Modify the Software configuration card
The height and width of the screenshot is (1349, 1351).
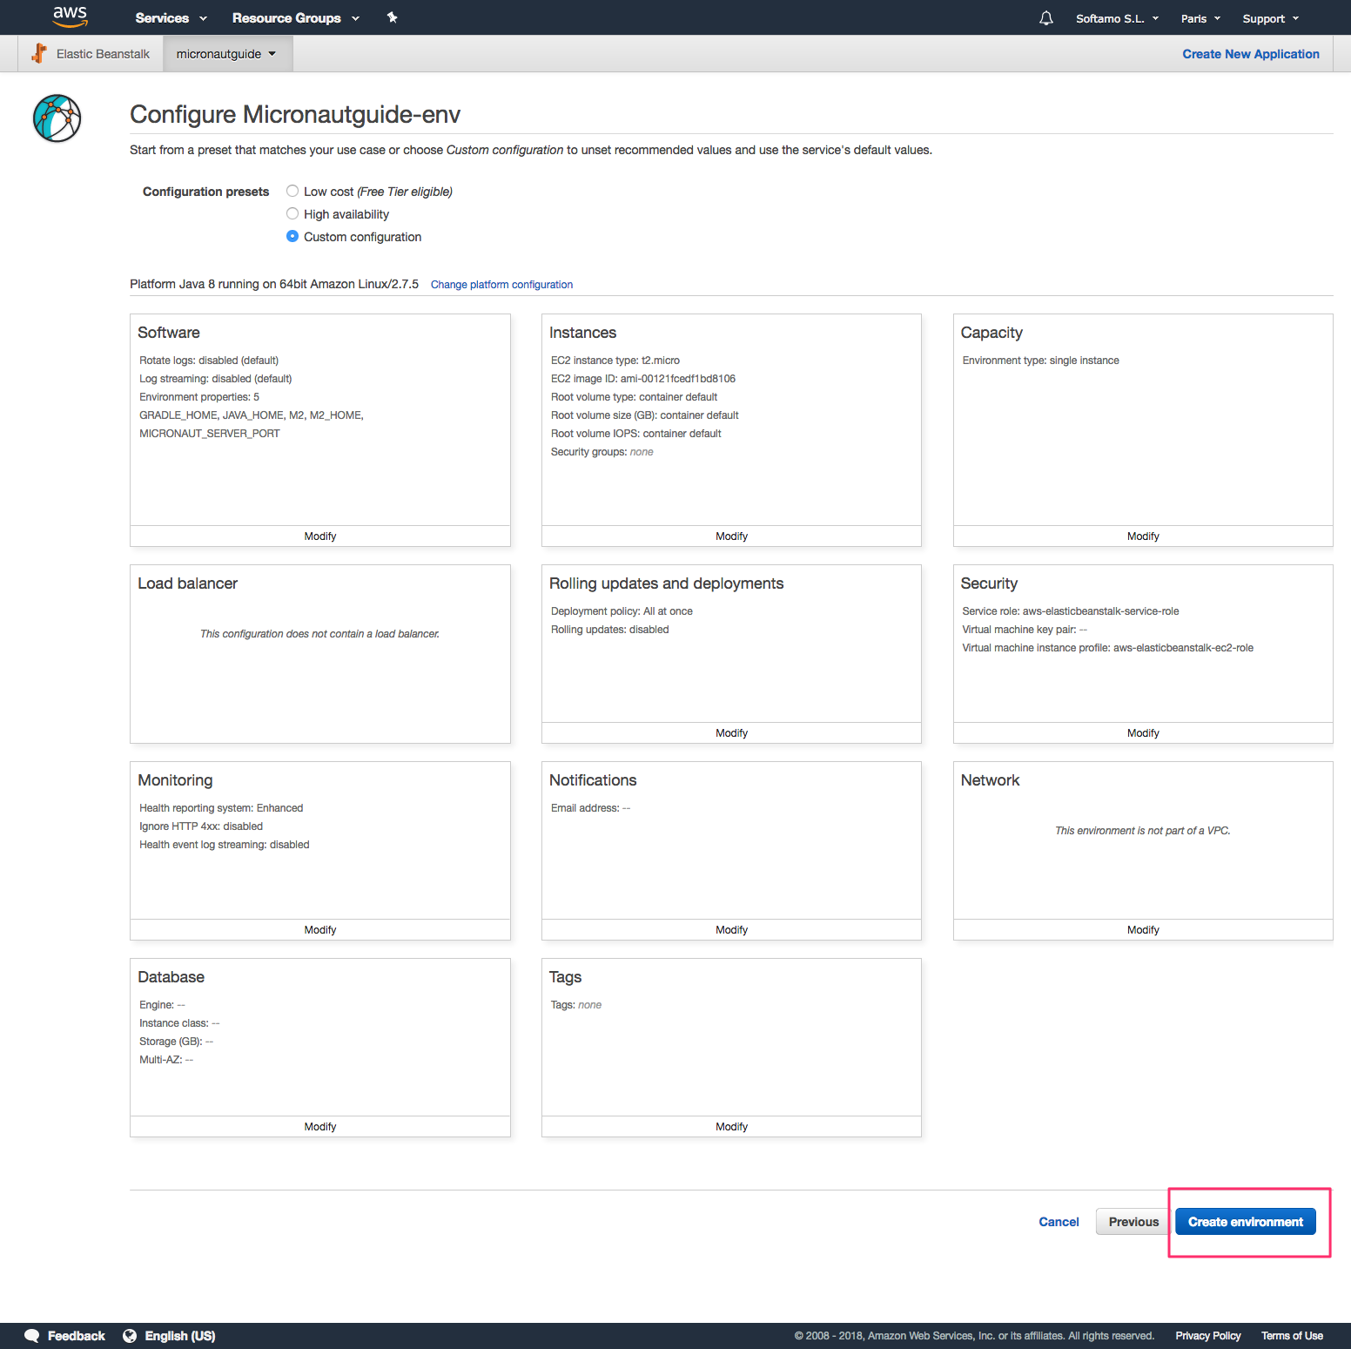pyautogui.click(x=319, y=536)
